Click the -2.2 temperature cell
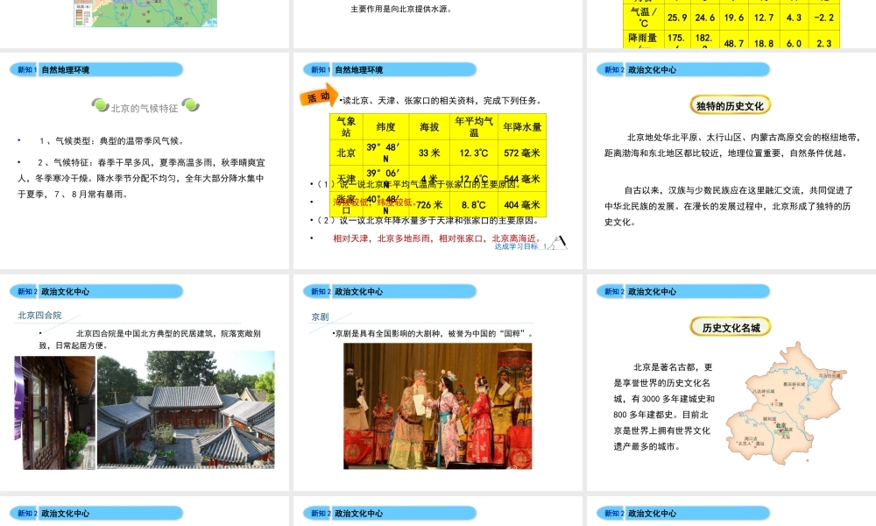This screenshot has width=876, height=526. [824, 18]
